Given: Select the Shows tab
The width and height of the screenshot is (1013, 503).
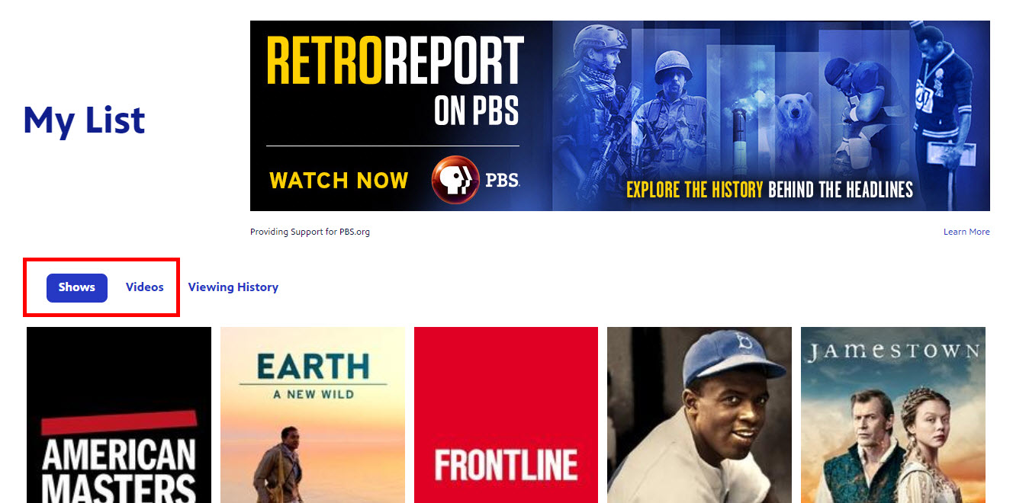Looking at the screenshot, I should (77, 287).
